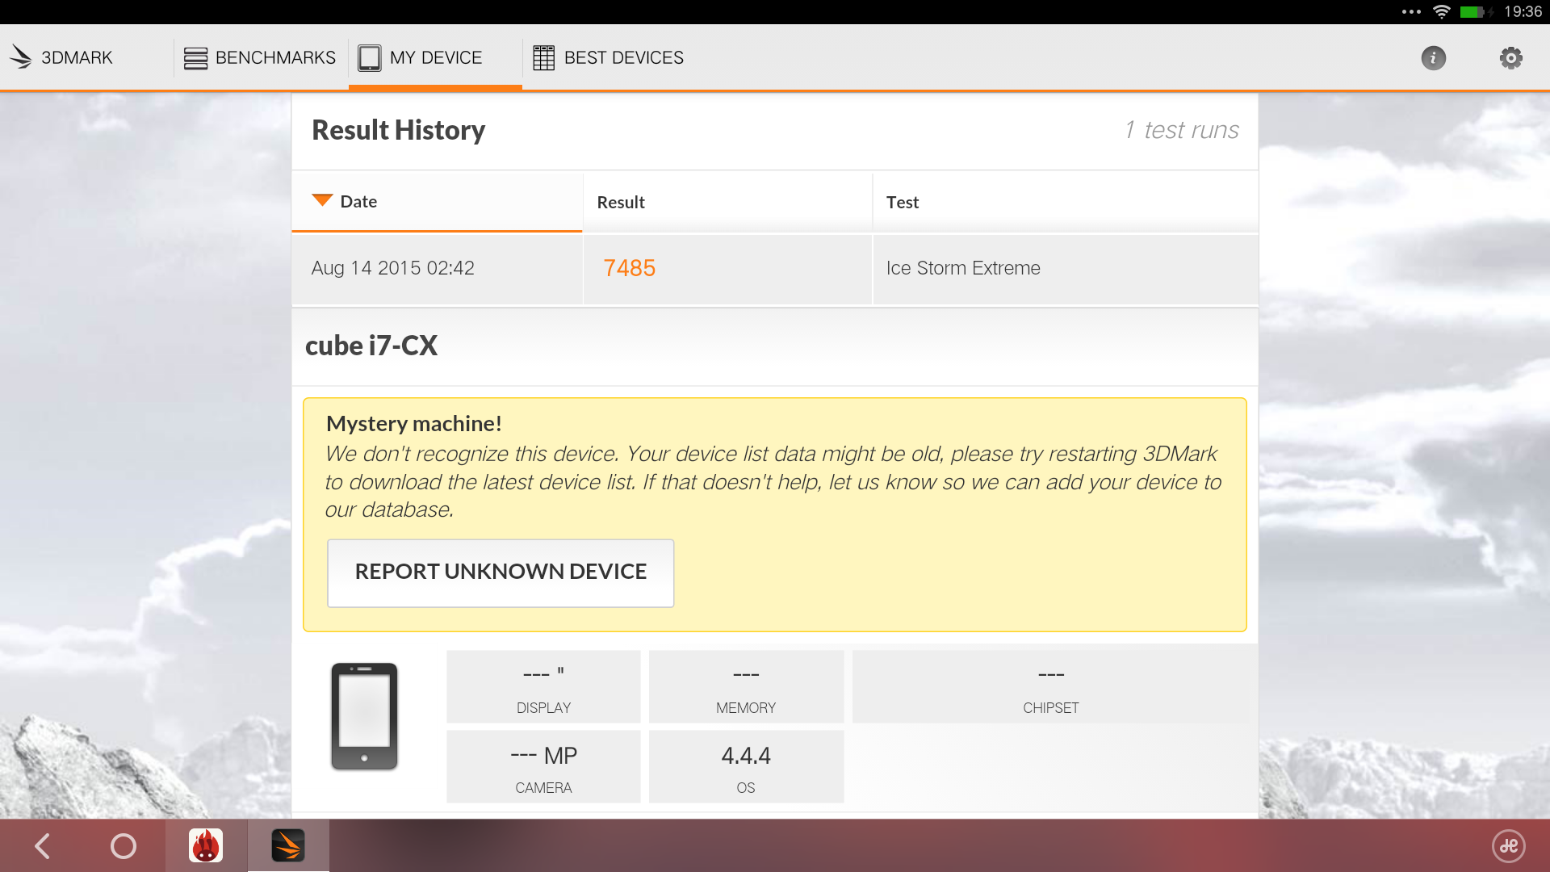The width and height of the screenshot is (1550, 872).
Task: Tap the 19:36 clock
Action: (x=1523, y=11)
